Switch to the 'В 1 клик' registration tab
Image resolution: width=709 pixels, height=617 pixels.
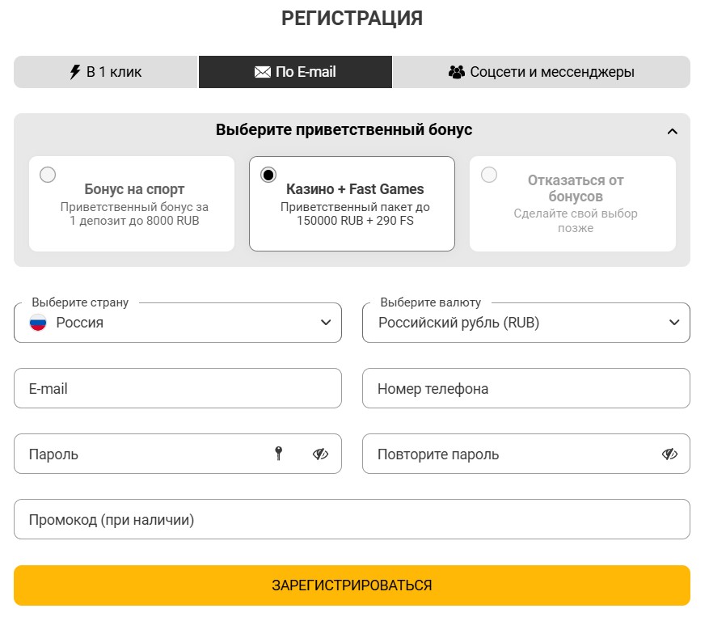[x=105, y=71]
